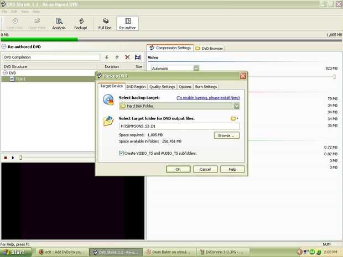Delete title using red X icon
Image resolution: width=343 pixels, height=257 pixels.
pos(127,57)
